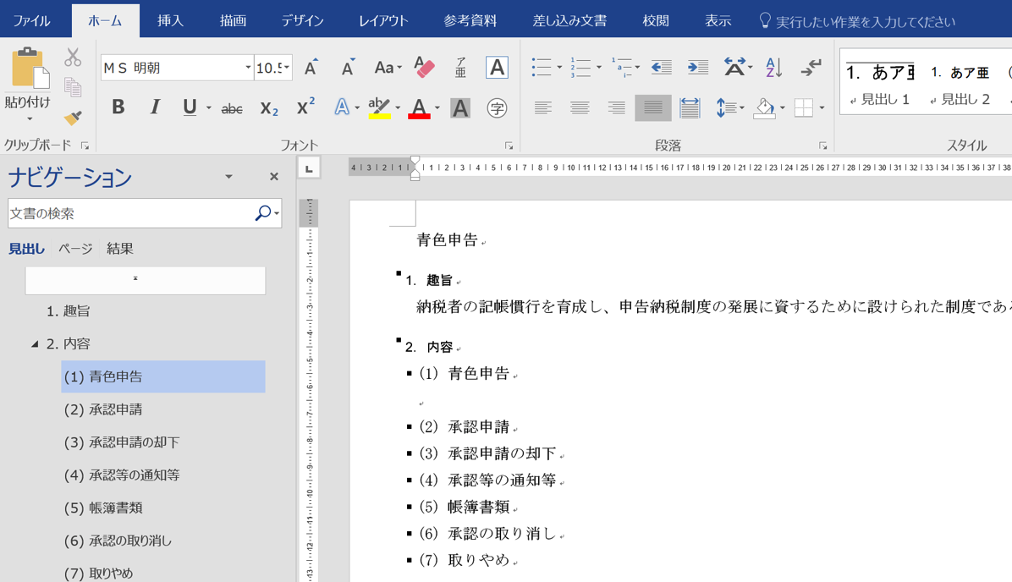Apply the red font color swatch
Viewport: 1012px width, 582px height.
[x=419, y=108]
